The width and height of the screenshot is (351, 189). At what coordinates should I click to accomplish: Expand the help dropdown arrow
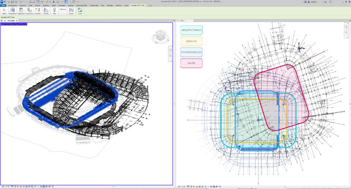[x=333, y=2]
